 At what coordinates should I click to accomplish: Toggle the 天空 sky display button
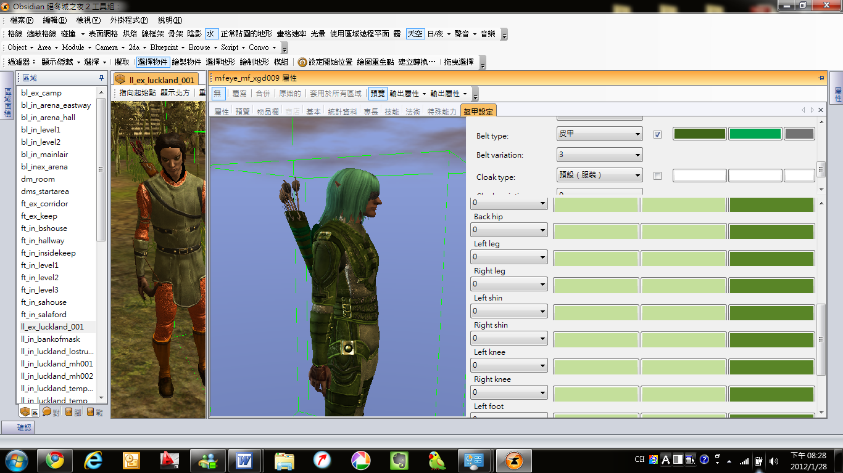click(x=415, y=34)
